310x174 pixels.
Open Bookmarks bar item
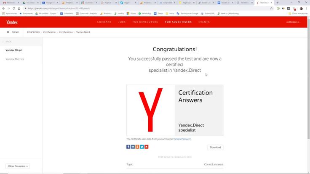pyautogui.click(x=26, y=13)
